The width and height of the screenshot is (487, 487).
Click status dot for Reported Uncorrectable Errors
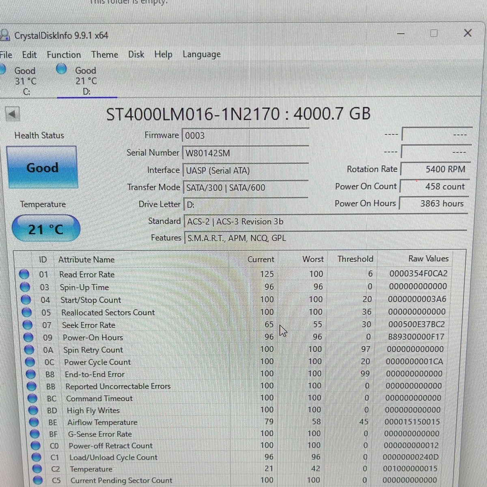pyautogui.click(x=32, y=386)
